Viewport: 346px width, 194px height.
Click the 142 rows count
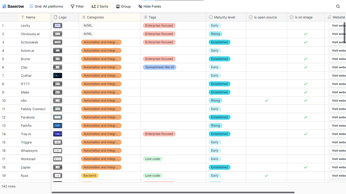tap(9, 186)
